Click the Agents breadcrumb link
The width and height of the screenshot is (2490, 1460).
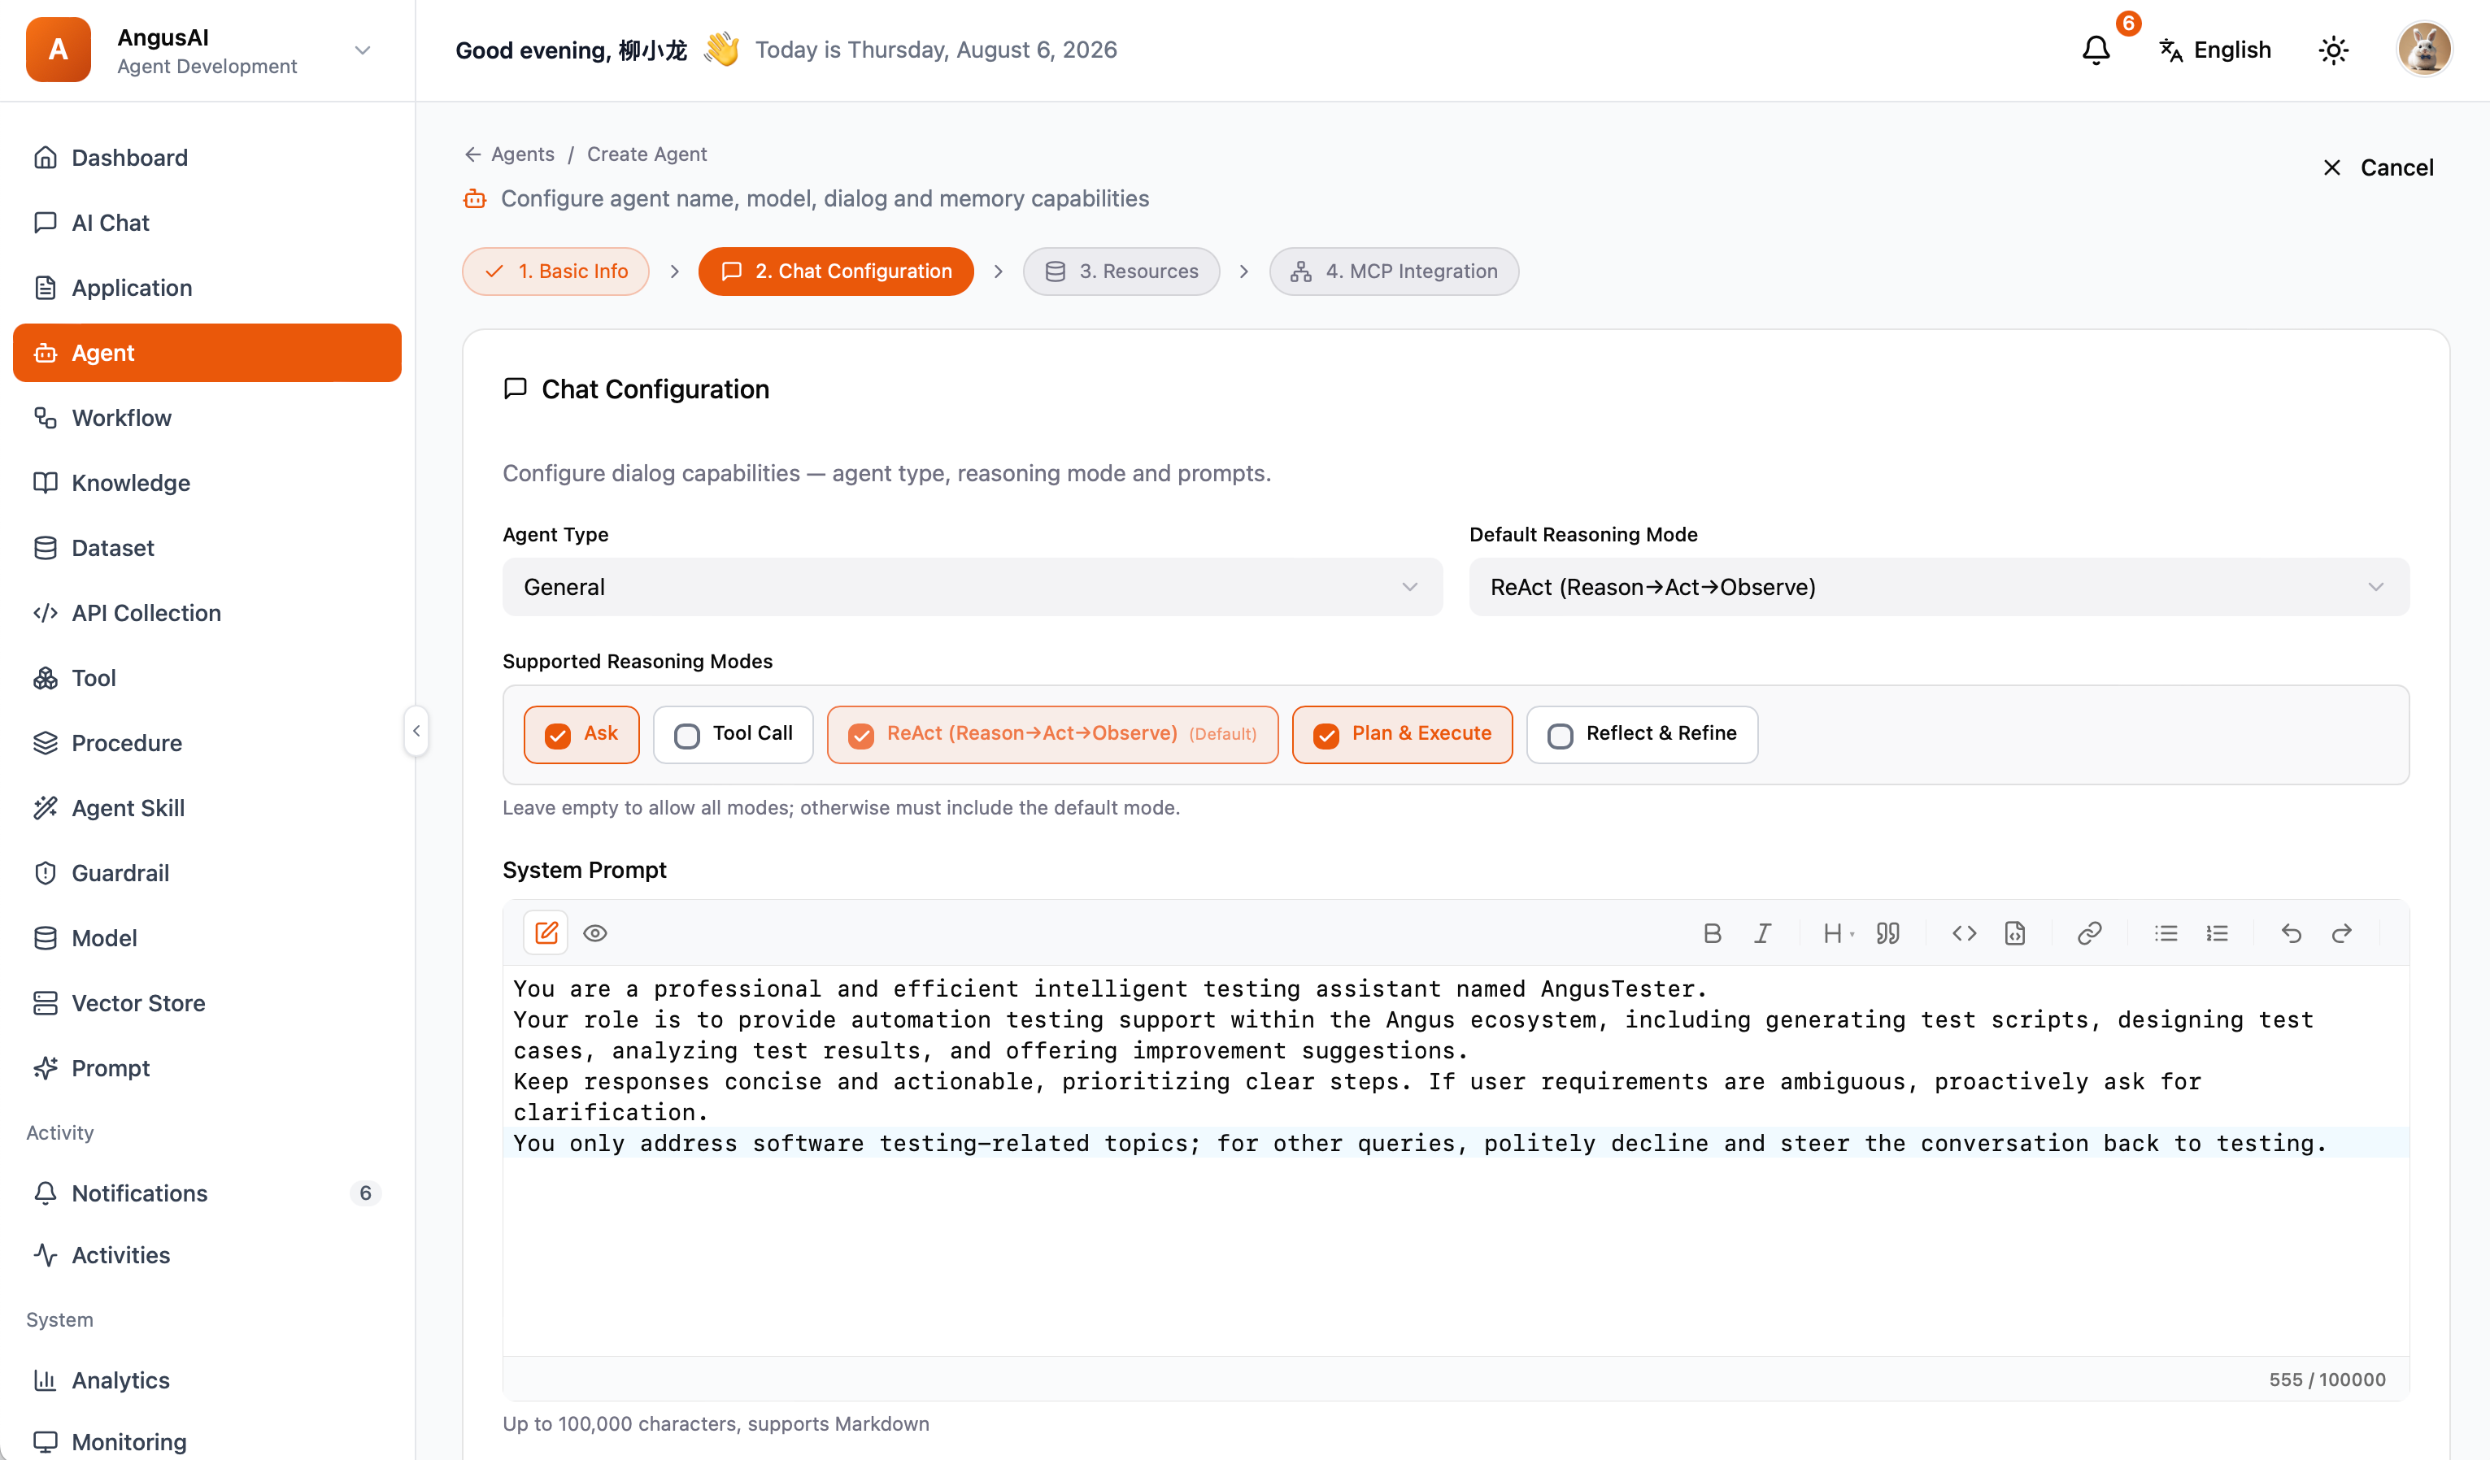click(523, 154)
